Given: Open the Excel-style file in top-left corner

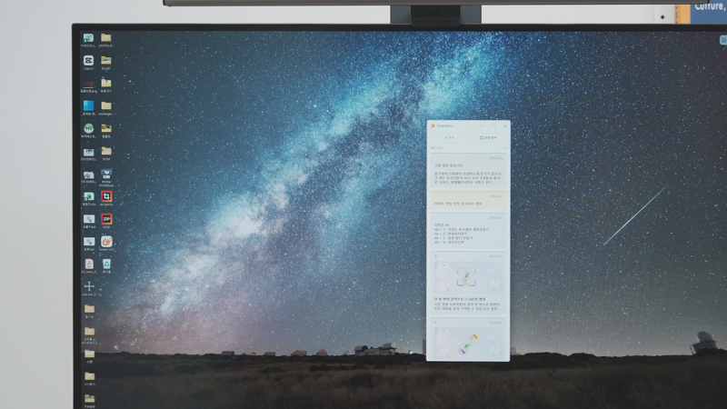Looking at the screenshot, I should coord(88,38).
